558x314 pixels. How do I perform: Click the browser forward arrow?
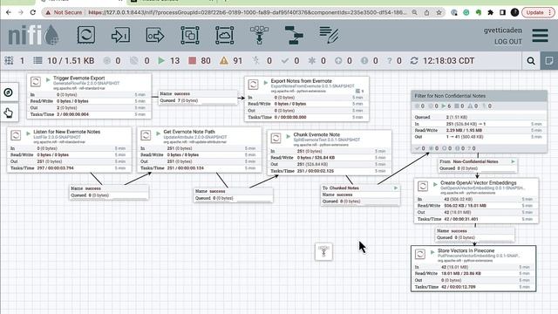pyautogui.click(x=21, y=12)
